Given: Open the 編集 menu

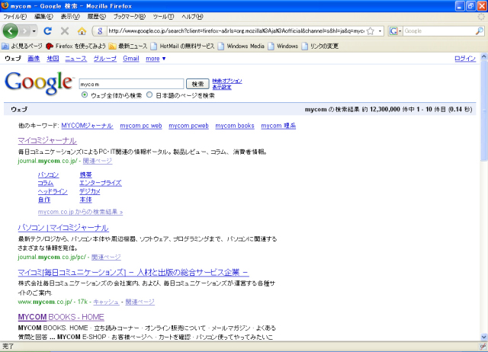Looking at the screenshot, I should 43,17.
